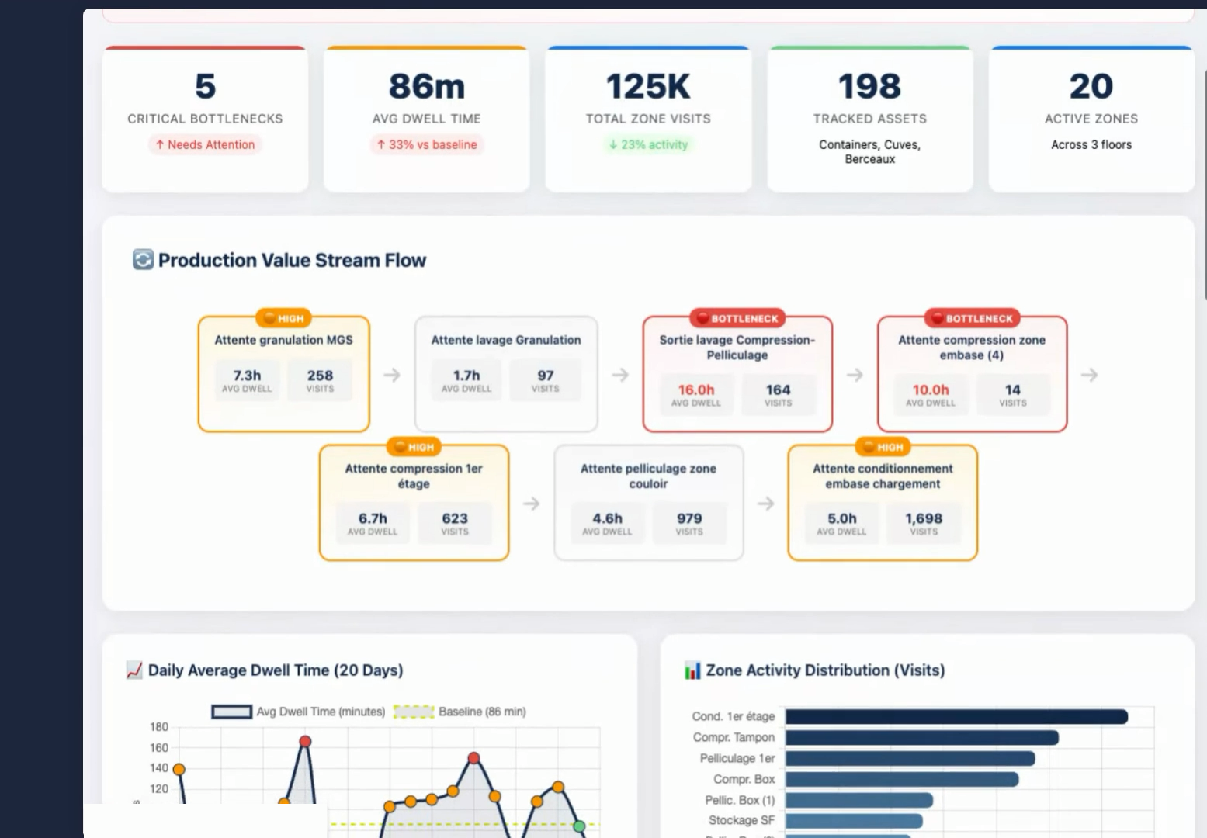Image resolution: width=1207 pixels, height=838 pixels.
Task: Click the arrow after Attente lavage Granulation
Action: click(620, 375)
